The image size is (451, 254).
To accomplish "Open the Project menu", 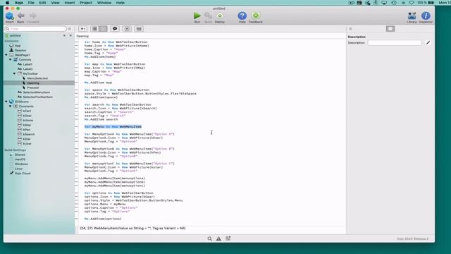I will click(86, 3).
